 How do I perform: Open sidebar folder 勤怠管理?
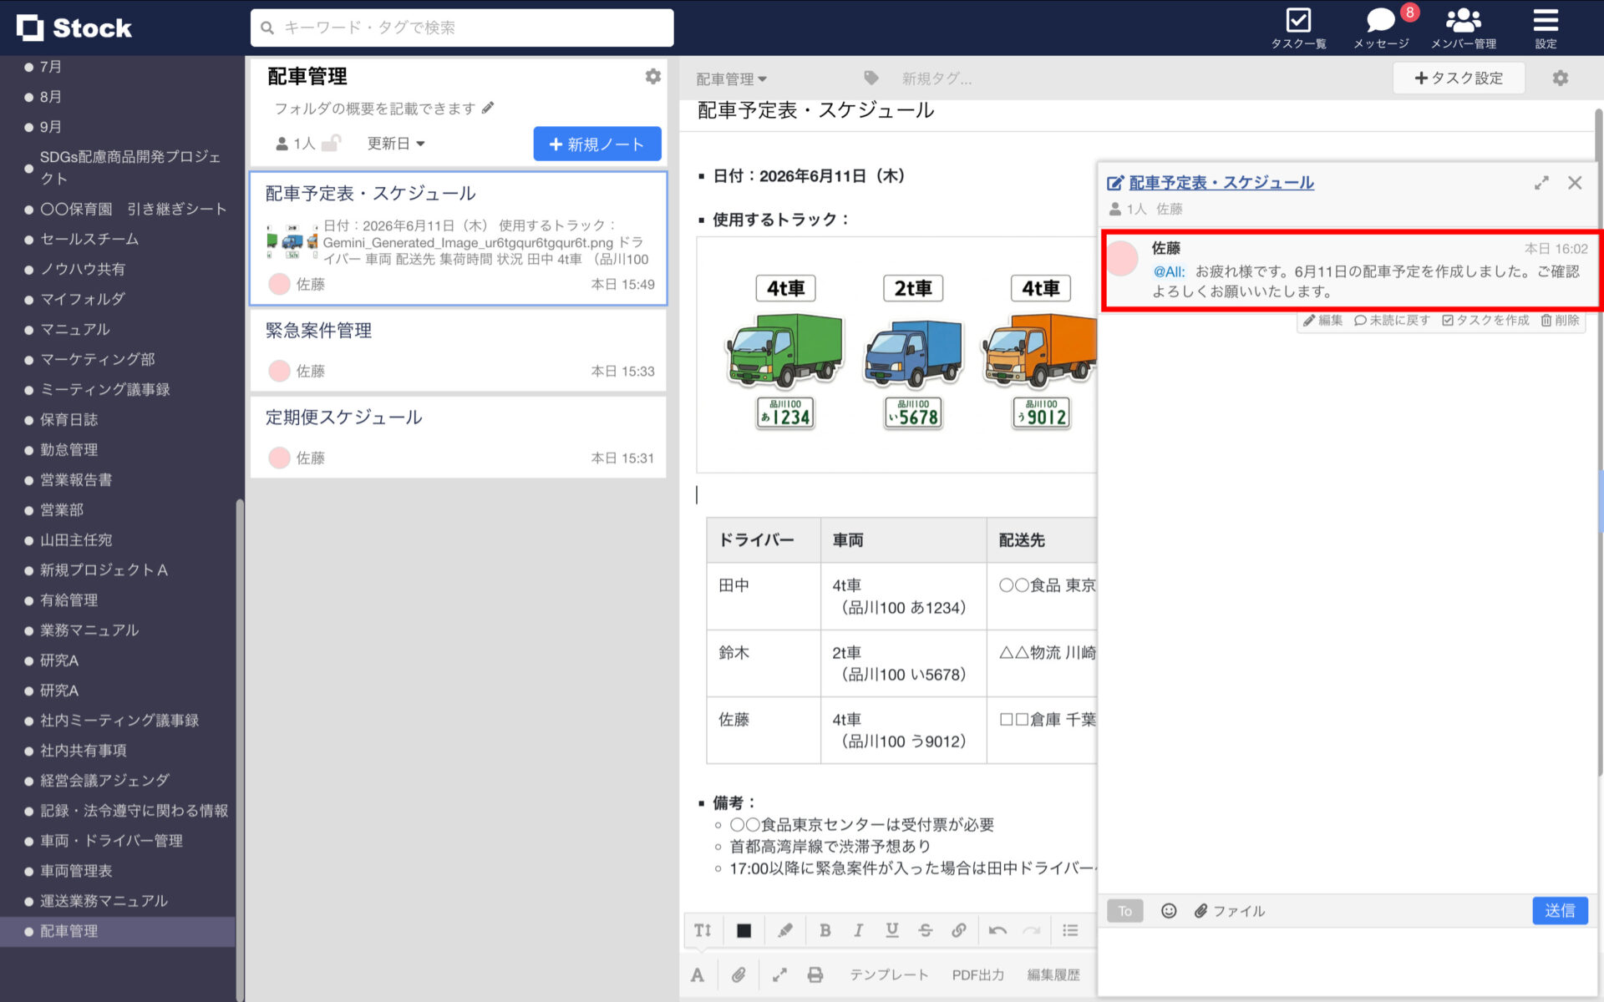tap(69, 449)
